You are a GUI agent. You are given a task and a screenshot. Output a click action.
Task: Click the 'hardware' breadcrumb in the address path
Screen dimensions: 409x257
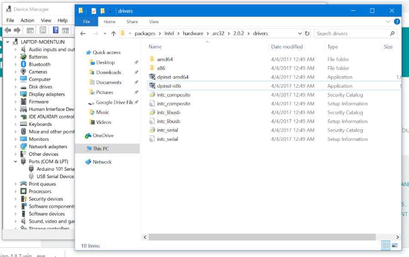[x=193, y=34]
